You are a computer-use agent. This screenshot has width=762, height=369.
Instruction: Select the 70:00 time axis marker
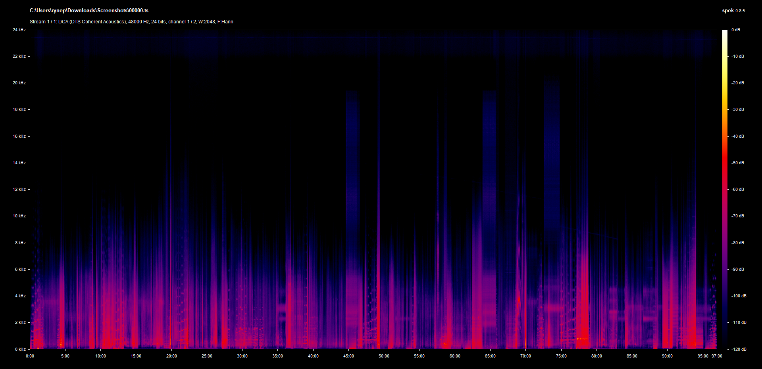coord(525,356)
